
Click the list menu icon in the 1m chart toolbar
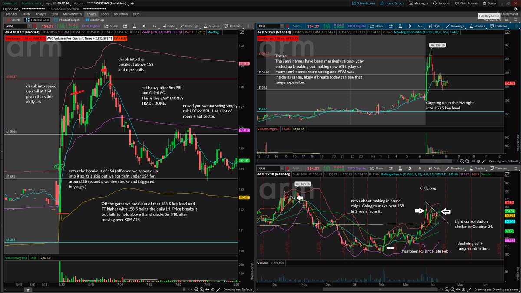(250, 26)
